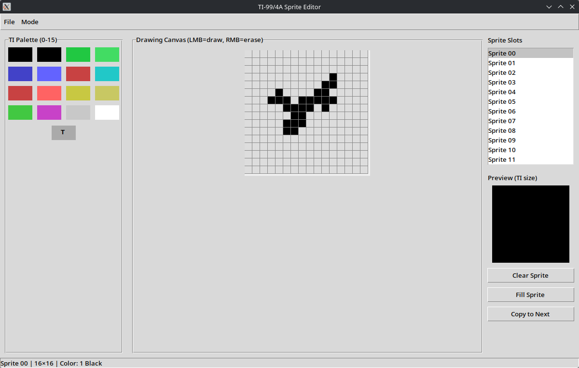Select Sprite 10 in the slots list

point(530,150)
